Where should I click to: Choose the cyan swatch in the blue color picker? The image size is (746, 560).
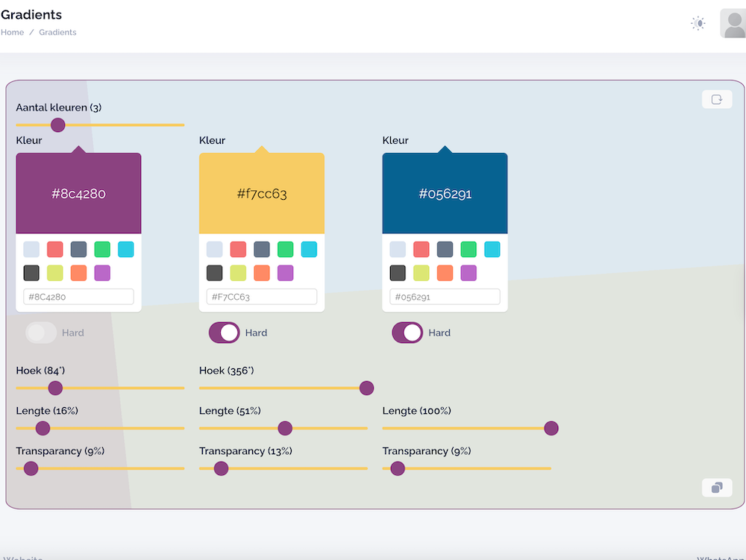pos(492,249)
